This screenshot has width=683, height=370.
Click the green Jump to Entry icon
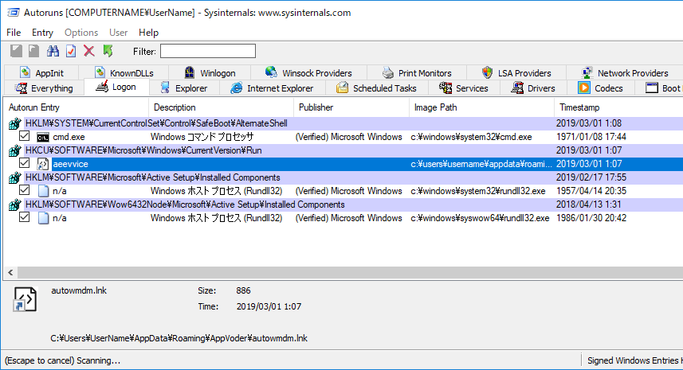click(x=108, y=51)
